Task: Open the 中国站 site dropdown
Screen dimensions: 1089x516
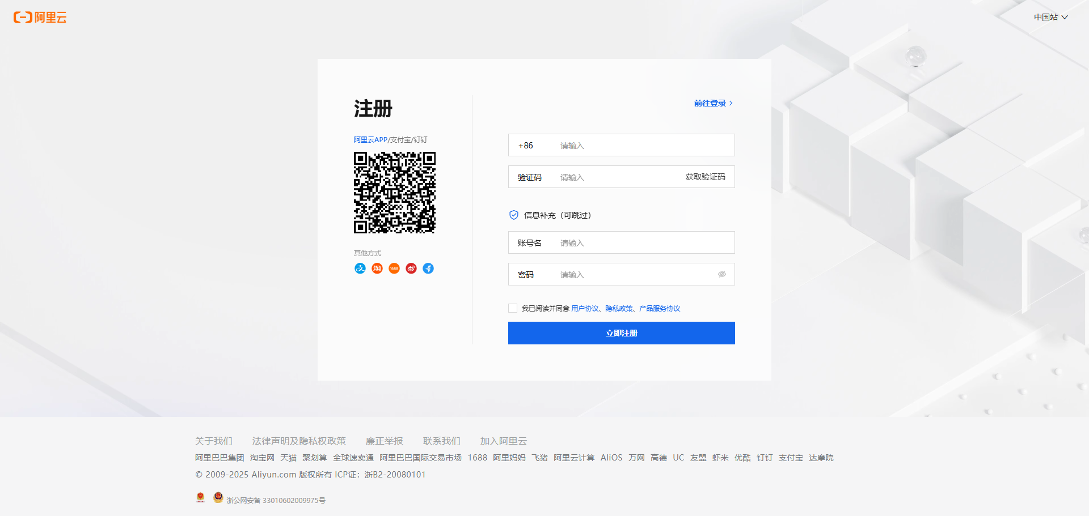Action: [1050, 17]
